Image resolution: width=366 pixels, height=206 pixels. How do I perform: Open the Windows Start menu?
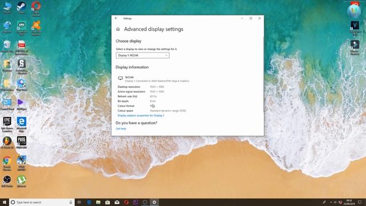click(5, 202)
